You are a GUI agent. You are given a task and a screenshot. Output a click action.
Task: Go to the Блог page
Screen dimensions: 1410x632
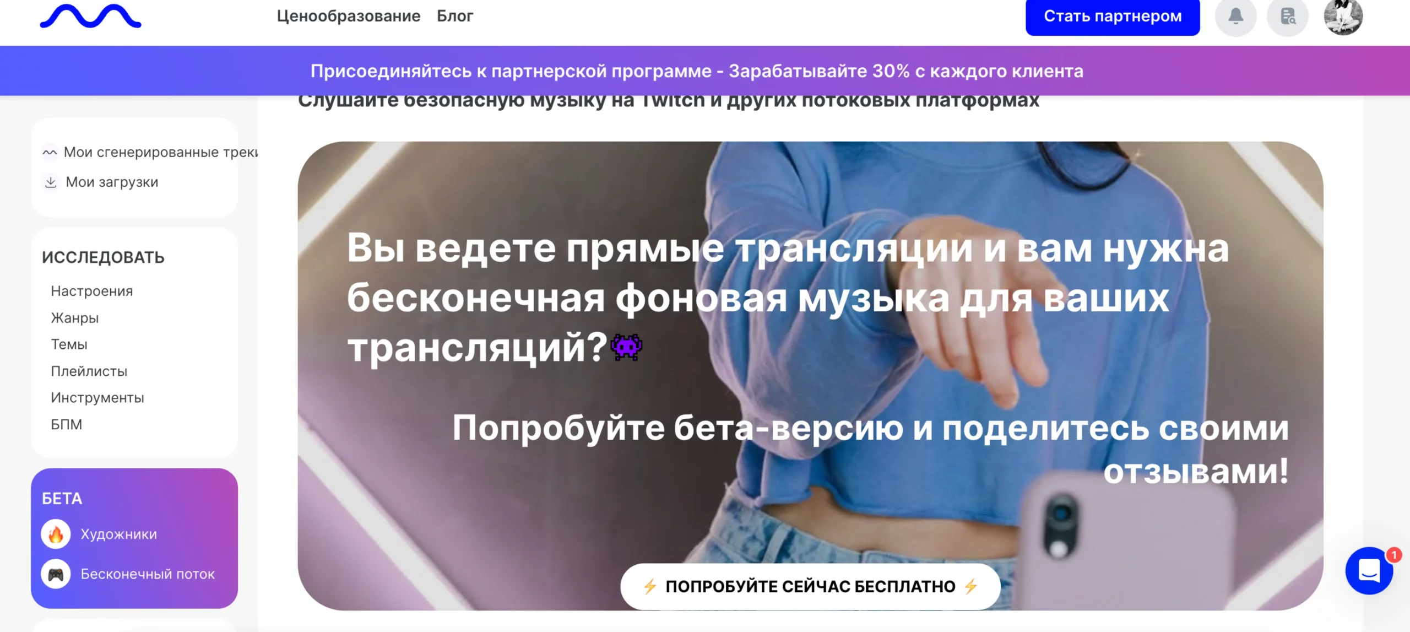(455, 16)
